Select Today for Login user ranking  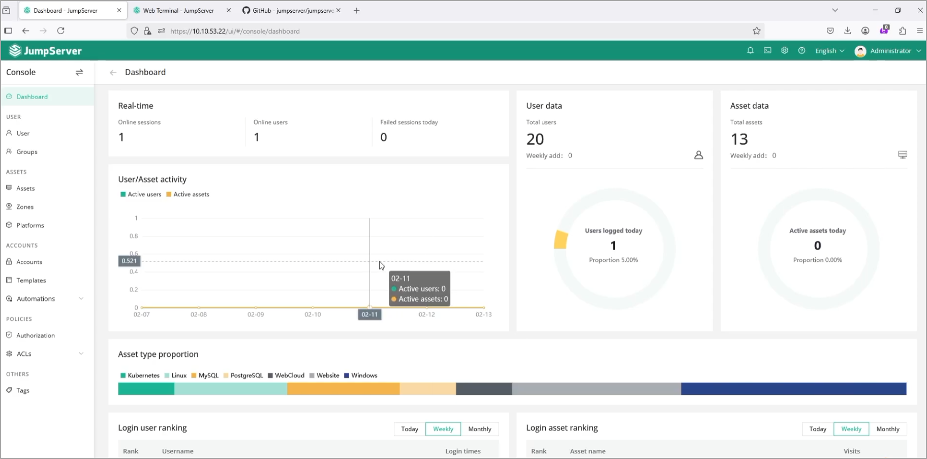tap(410, 429)
